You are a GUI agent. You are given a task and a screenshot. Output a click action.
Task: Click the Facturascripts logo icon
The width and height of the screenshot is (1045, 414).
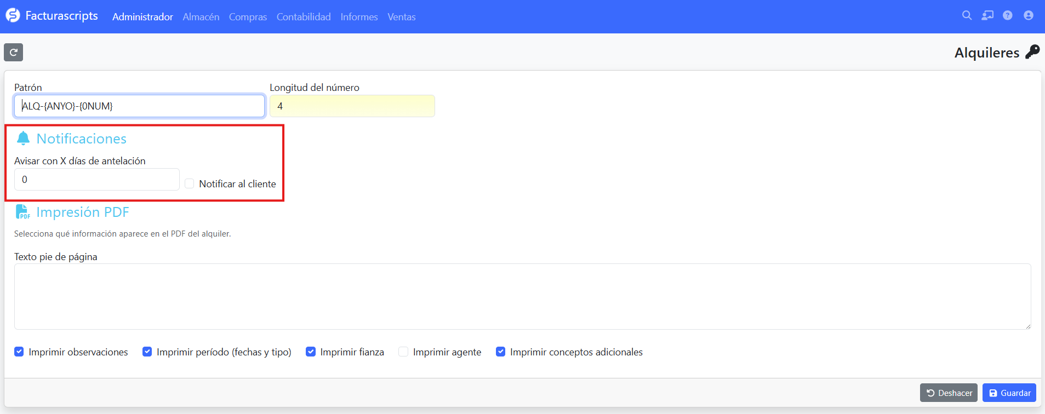coord(13,15)
